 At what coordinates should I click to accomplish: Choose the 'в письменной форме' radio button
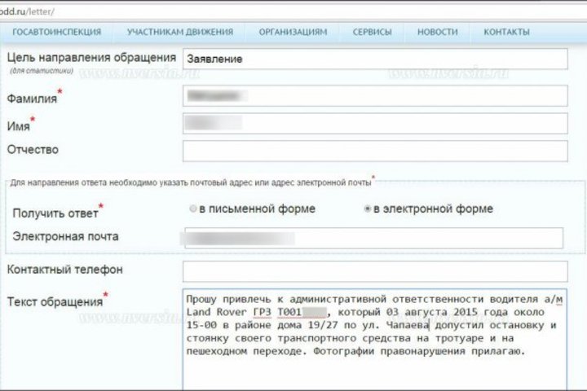pyautogui.click(x=193, y=209)
